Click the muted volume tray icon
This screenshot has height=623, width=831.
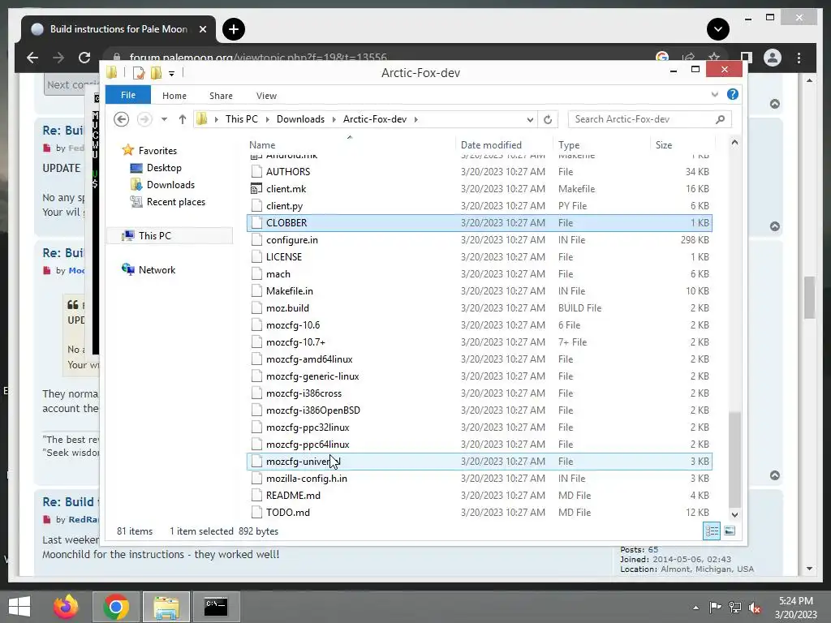[755, 608]
